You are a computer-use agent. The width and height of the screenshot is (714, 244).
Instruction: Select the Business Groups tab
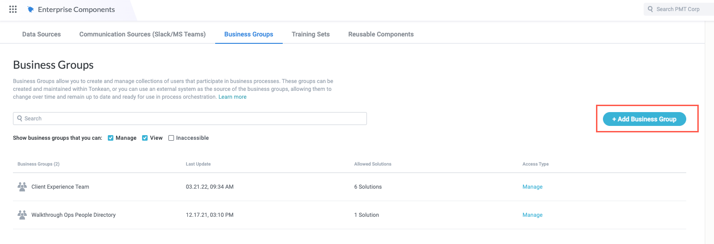point(248,34)
